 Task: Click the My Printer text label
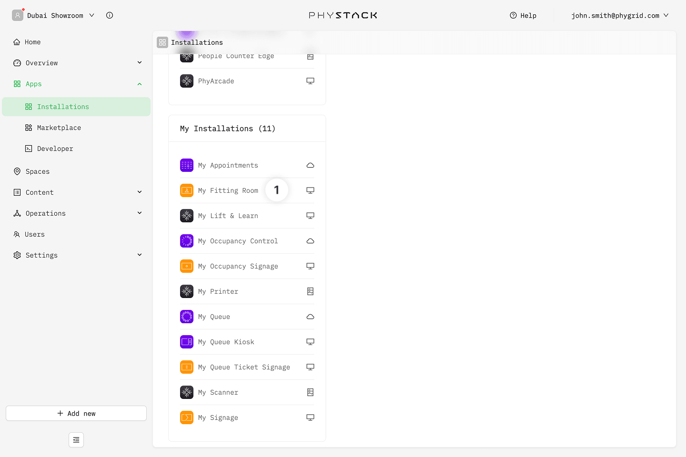(x=218, y=291)
